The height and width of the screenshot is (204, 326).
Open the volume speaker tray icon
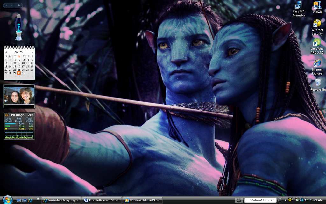pos(306,200)
